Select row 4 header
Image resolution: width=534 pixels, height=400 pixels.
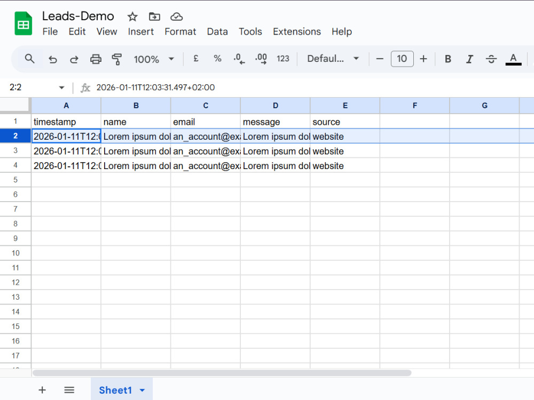15,165
